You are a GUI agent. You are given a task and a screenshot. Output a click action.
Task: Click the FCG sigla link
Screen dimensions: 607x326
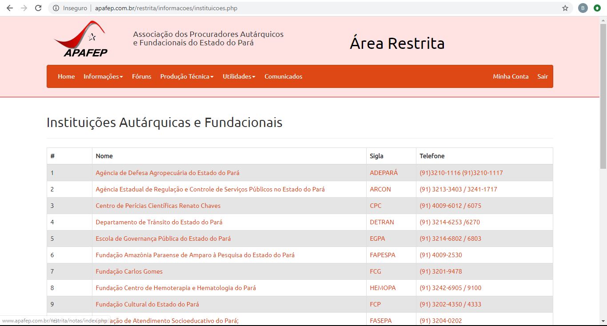[375, 271]
